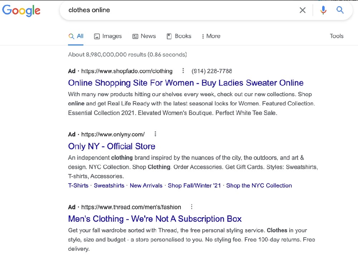This screenshot has height=260, width=358.
Task: Clear the search box with the X icon
Action: [x=303, y=10]
